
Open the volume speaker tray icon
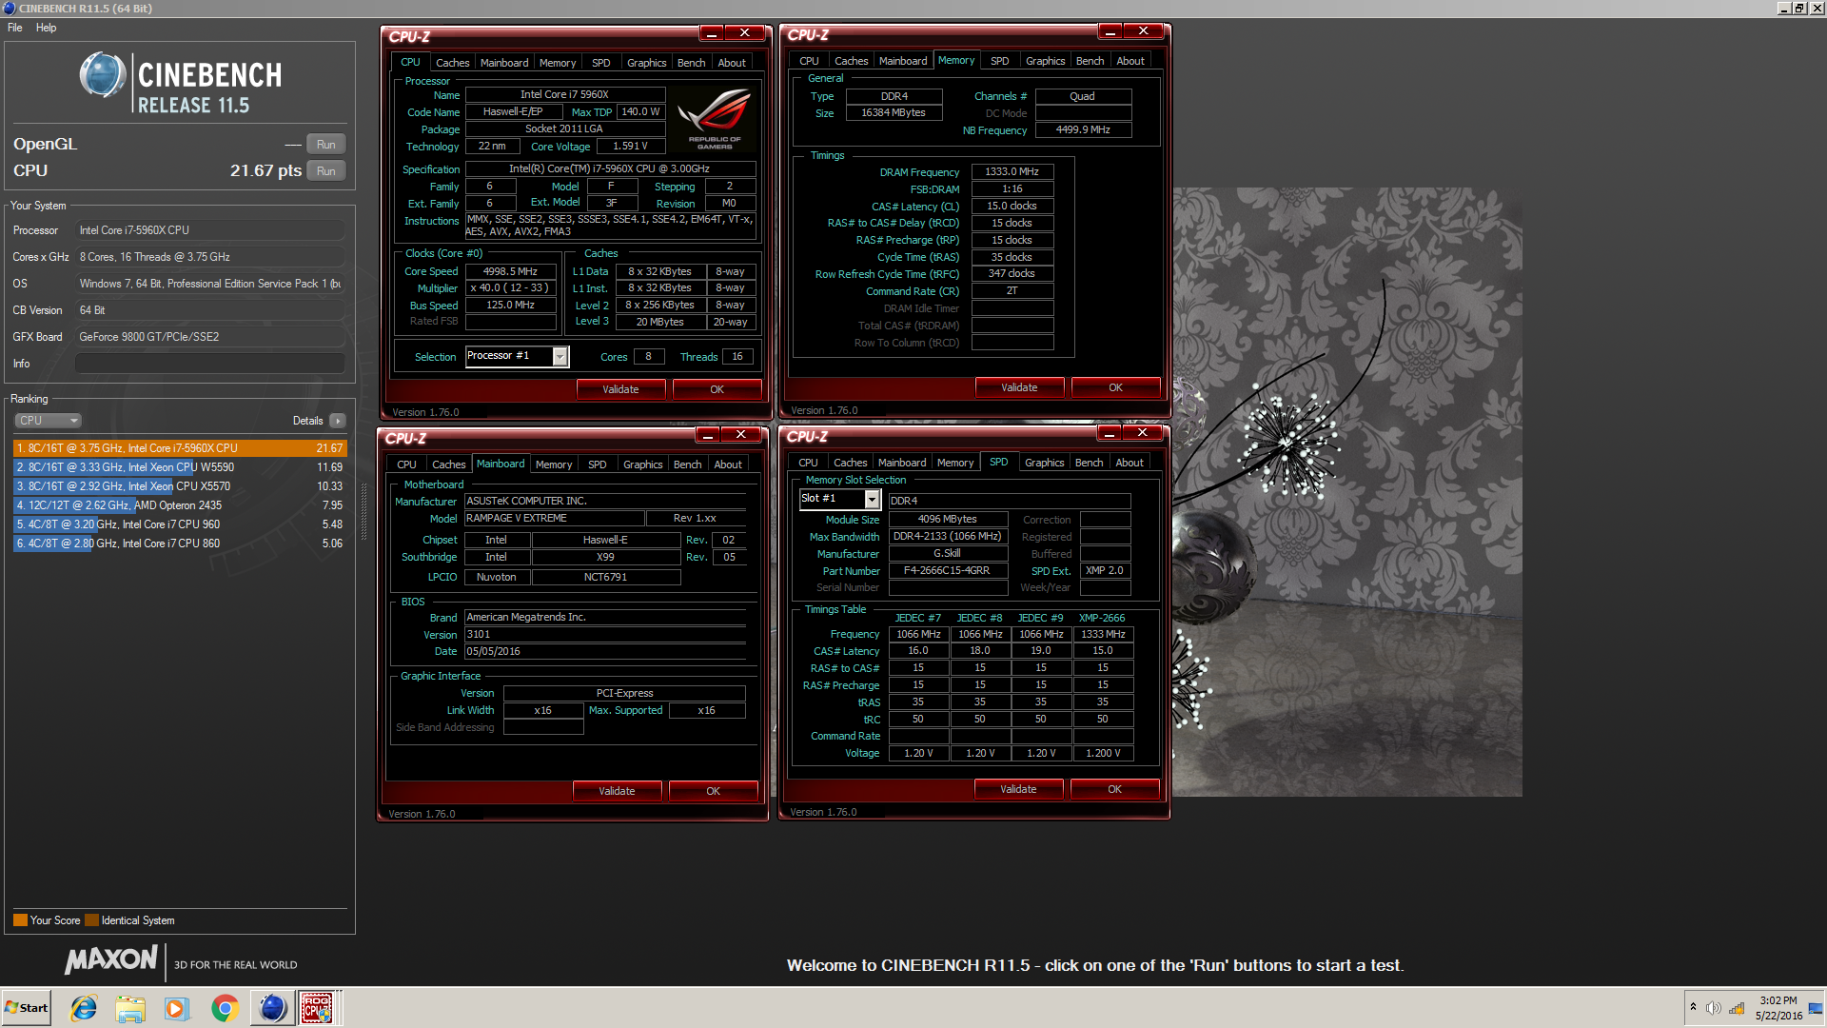pos(1714,1008)
